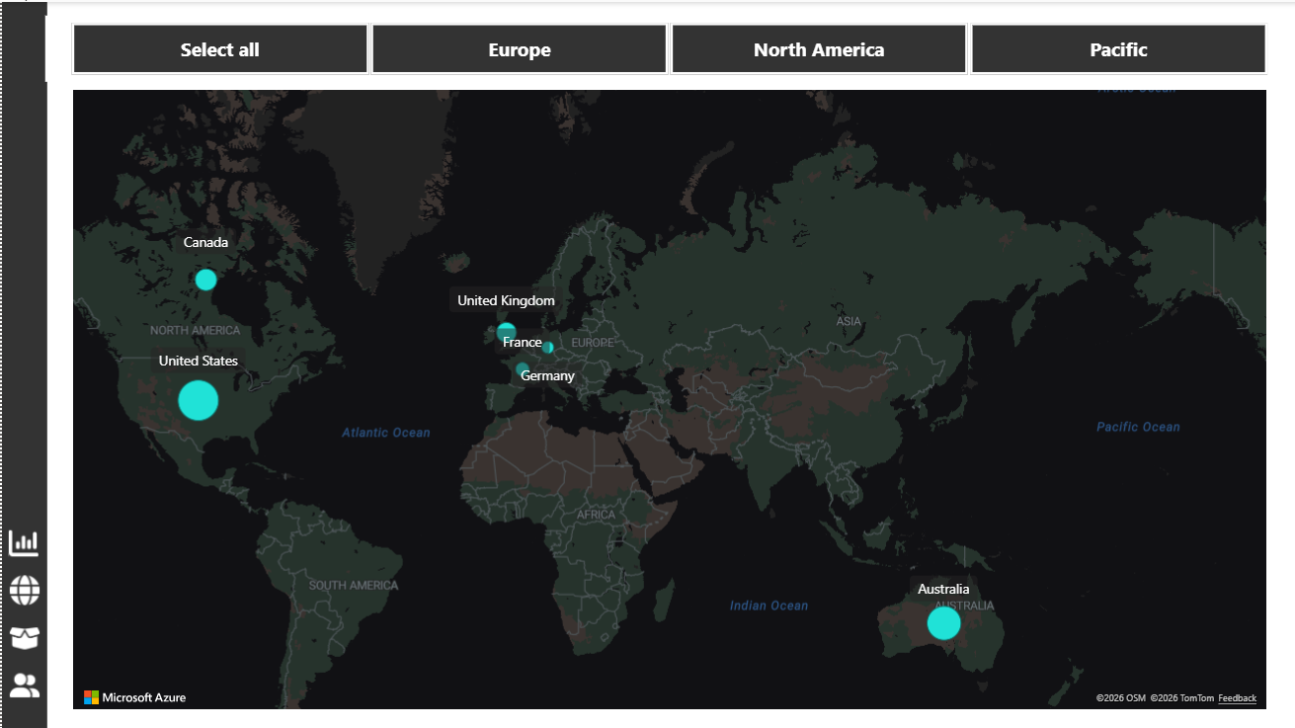Viewport: 1295px width, 728px height.
Task: Click the bar chart icon above the globe icon
Action: click(24, 542)
